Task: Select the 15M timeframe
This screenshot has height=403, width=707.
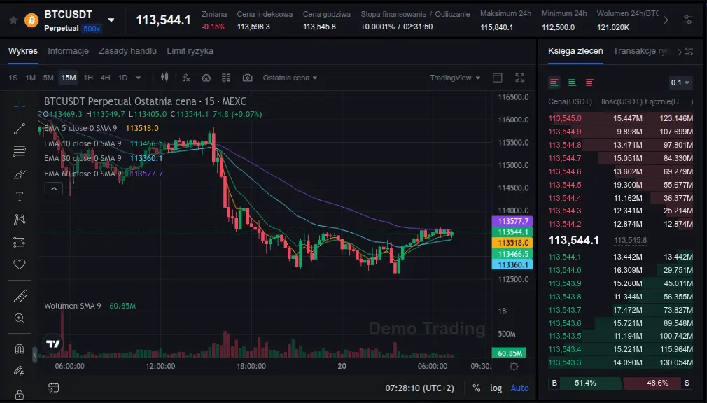Action: [69, 78]
